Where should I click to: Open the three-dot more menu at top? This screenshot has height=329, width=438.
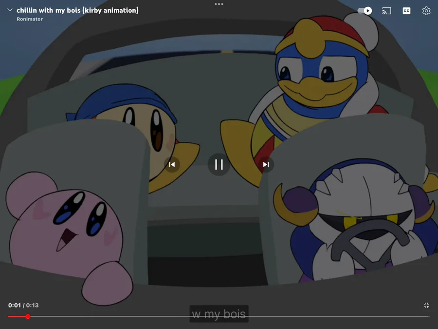pos(219,4)
